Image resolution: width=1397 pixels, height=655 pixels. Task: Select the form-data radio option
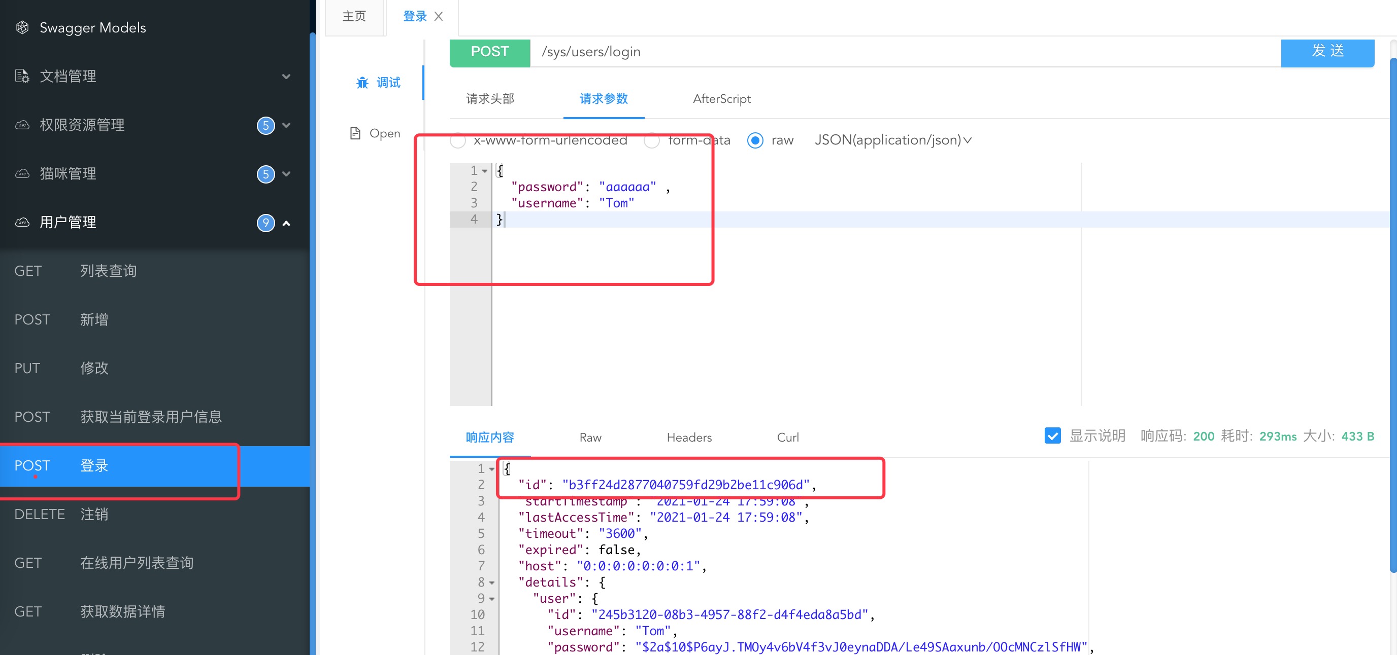651,141
